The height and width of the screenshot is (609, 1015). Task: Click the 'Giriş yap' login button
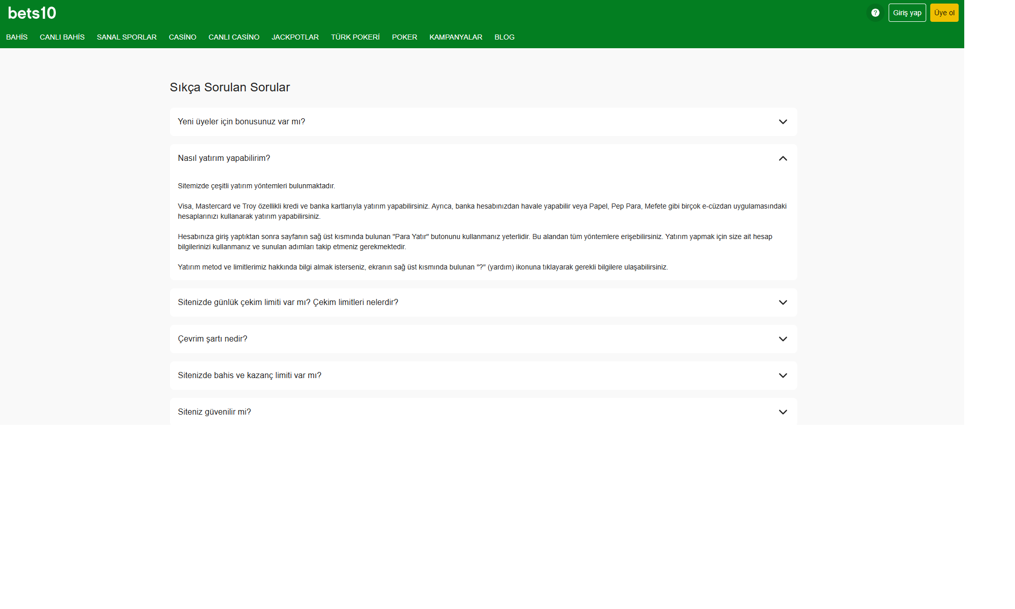(906, 13)
